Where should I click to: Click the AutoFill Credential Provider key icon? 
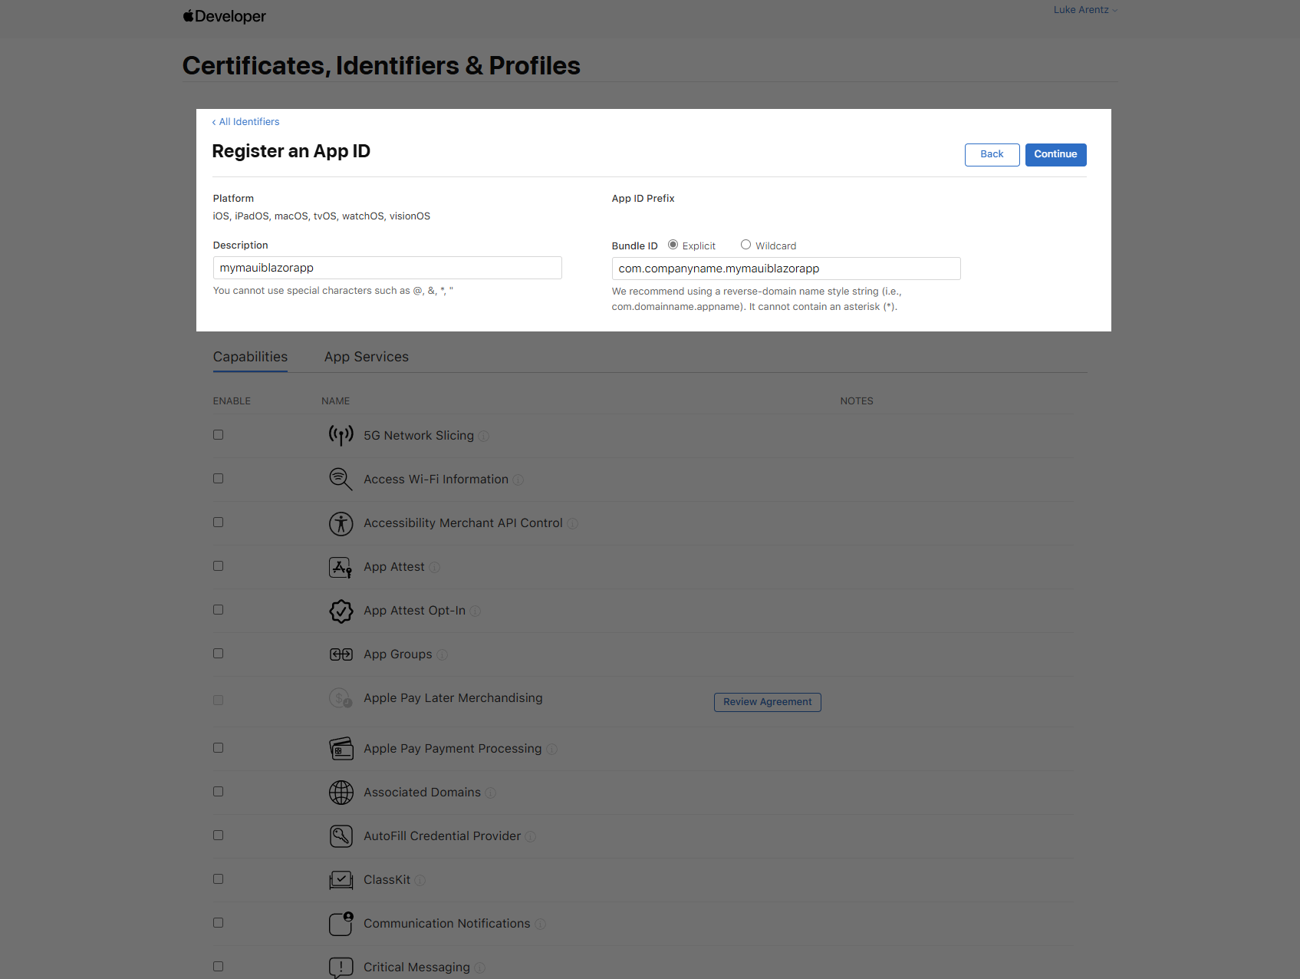pyautogui.click(x=341, y=836)
